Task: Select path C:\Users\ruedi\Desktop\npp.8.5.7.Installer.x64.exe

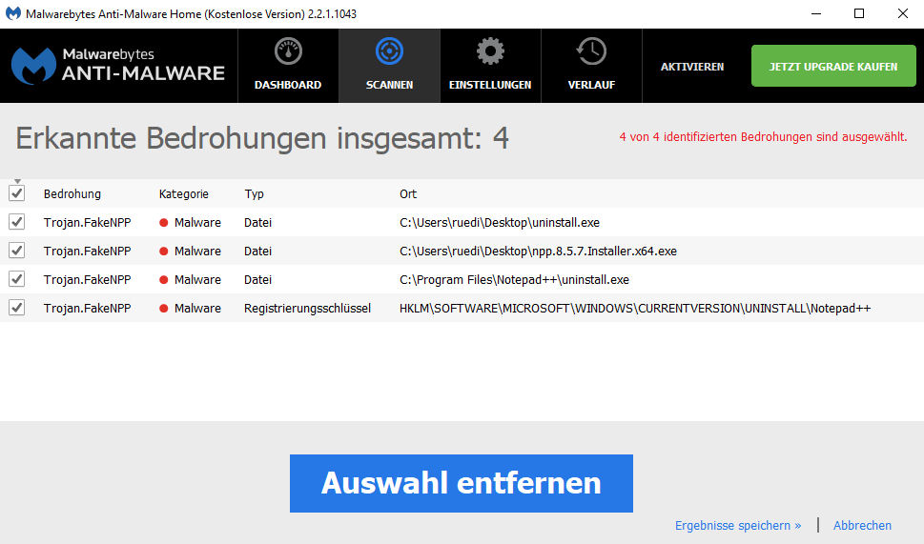Action: coord(538,251)
